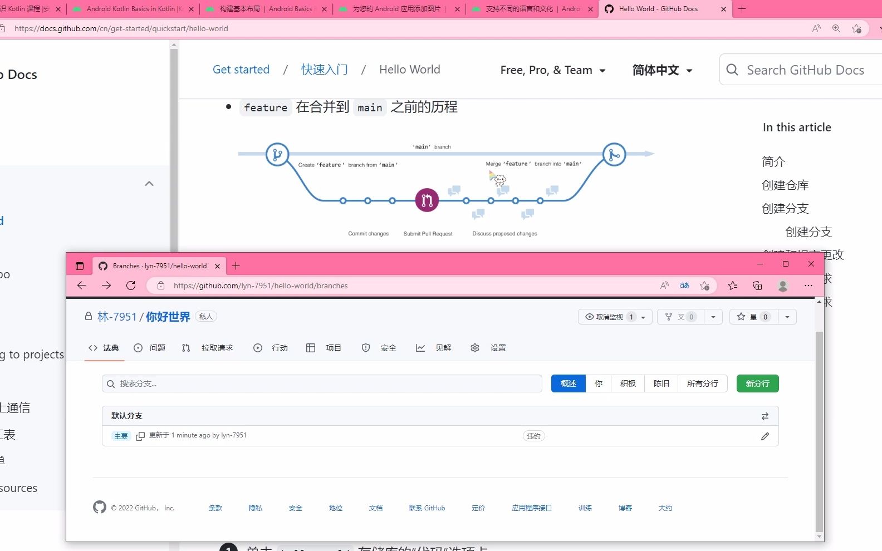The width and height of the screenshot is (882, 551).
Task: Open the 见解 (Insights) tab
Action: [433, 348]
